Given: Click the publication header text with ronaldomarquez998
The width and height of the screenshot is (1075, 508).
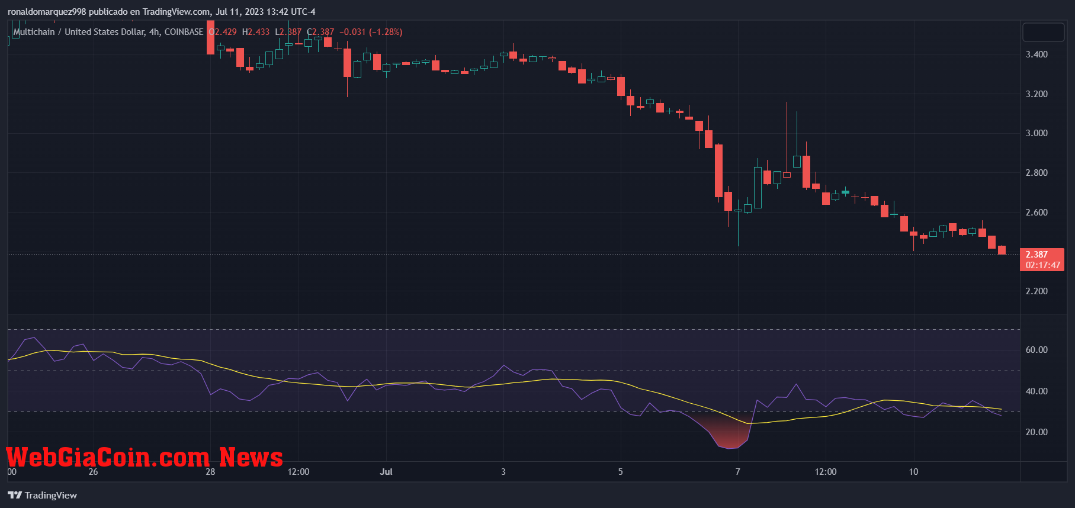Looking at the screenshot, I should [161, 12].
